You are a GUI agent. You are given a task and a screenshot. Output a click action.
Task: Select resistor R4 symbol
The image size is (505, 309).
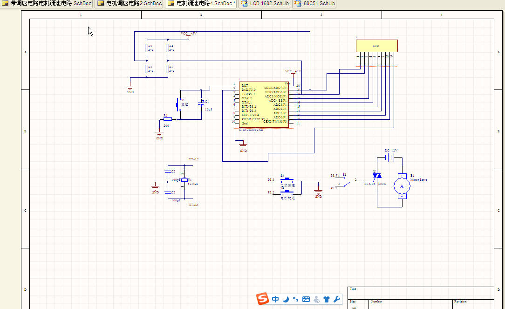coord(167,48)
